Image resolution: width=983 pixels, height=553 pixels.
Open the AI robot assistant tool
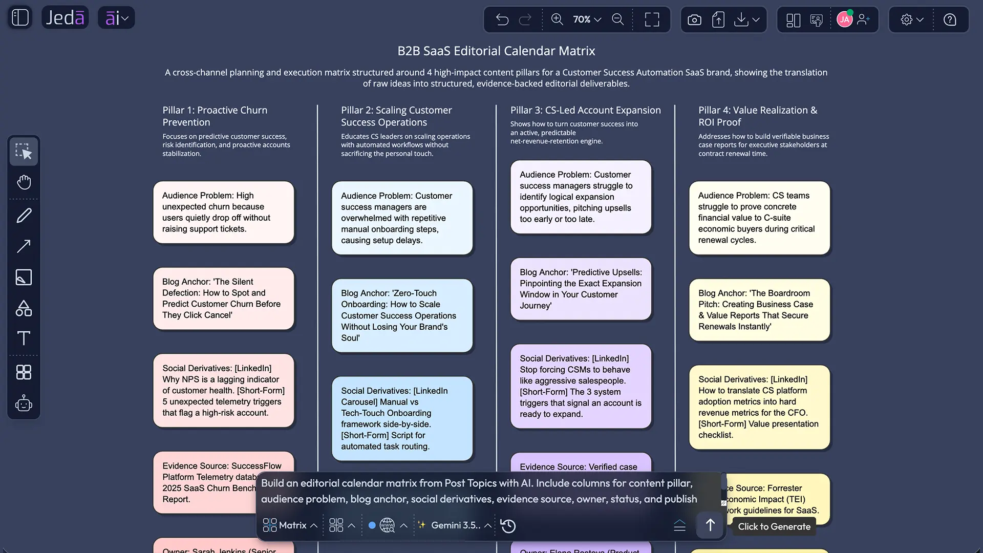(x=24, y=403)
